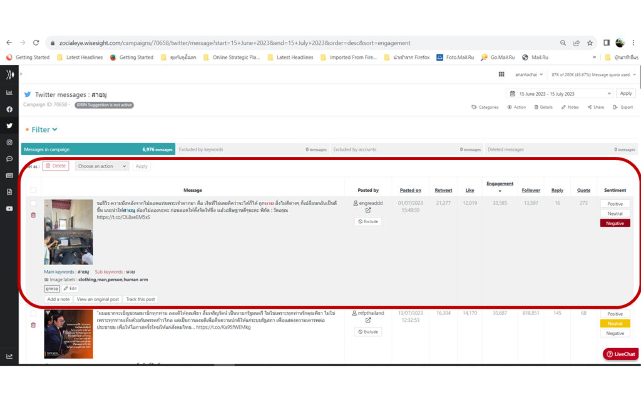Viewport: 641px width, 400px height.
Task: Reload the page with the refresh icon
Action: pyautogui.click(x=36, y=42)
